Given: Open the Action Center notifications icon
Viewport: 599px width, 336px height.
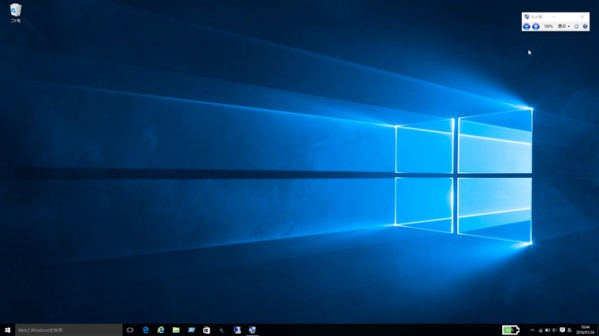Looking at the screenshot, I should pyautogui.click(x=562, y=330).
